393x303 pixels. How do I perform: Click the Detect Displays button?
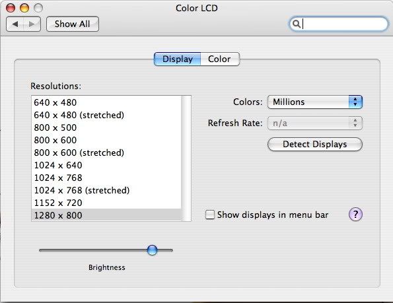pyautogui.click(x=315, y=144)
